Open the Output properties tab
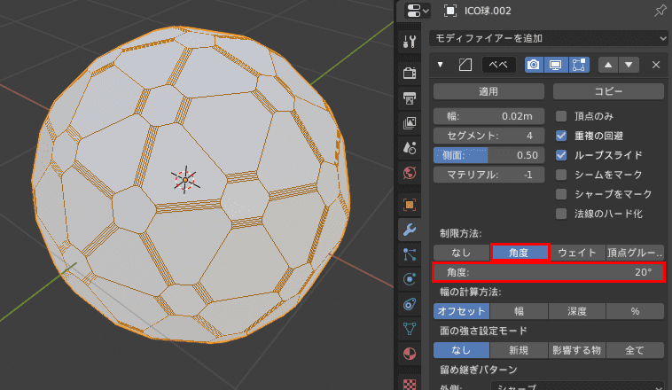Image resolution: width=672 pixels, height=390 pixels. point(410,98)
